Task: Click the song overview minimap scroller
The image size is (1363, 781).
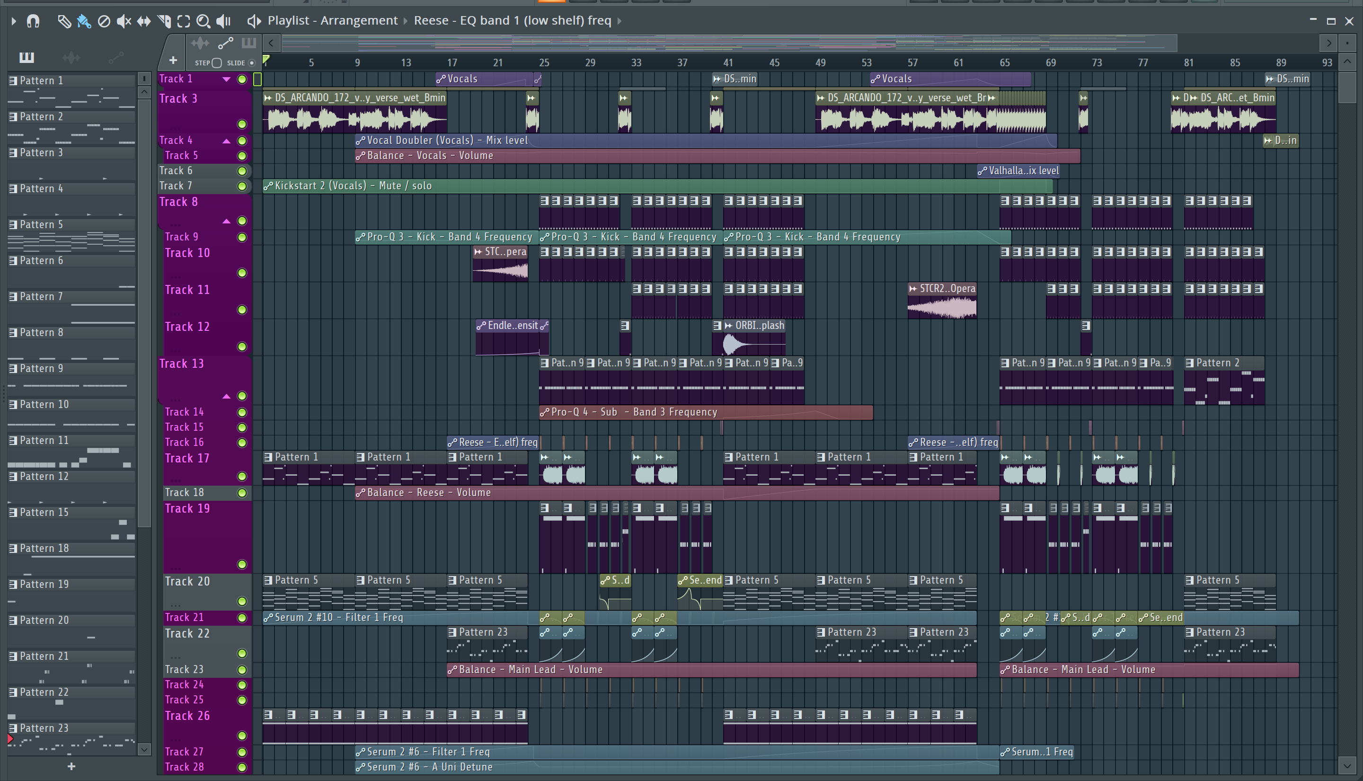Action: [729, 43]
